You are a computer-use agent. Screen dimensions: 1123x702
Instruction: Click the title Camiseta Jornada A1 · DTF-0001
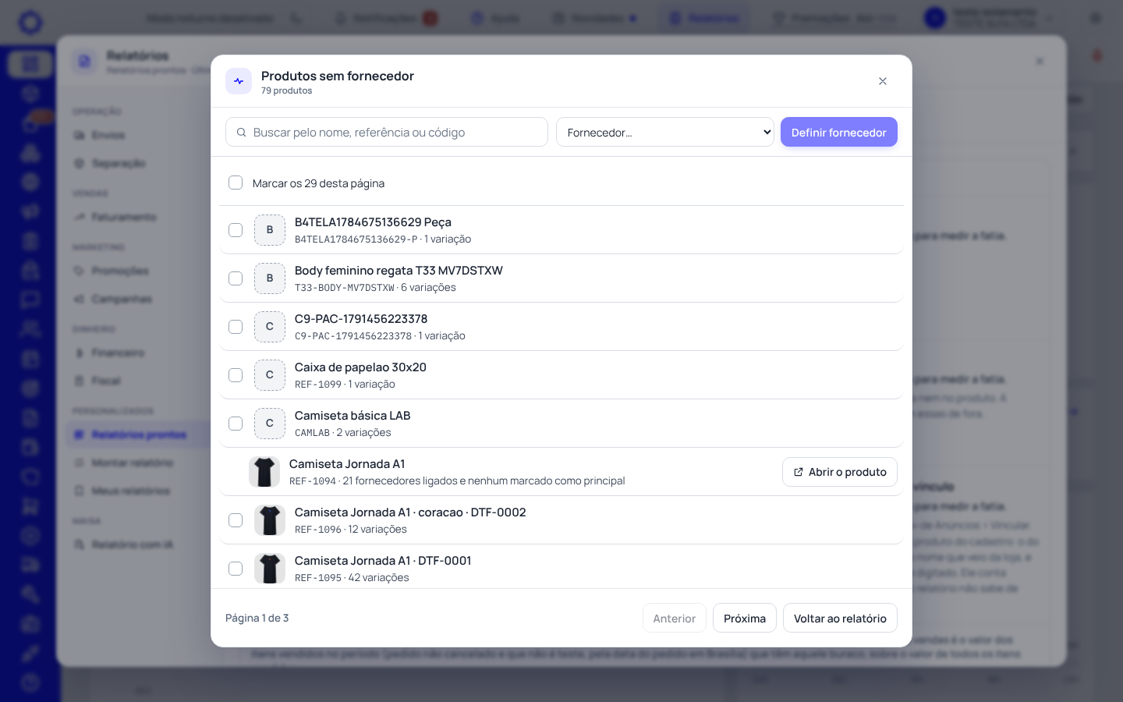pyautogui.click(x=383, y=561)
